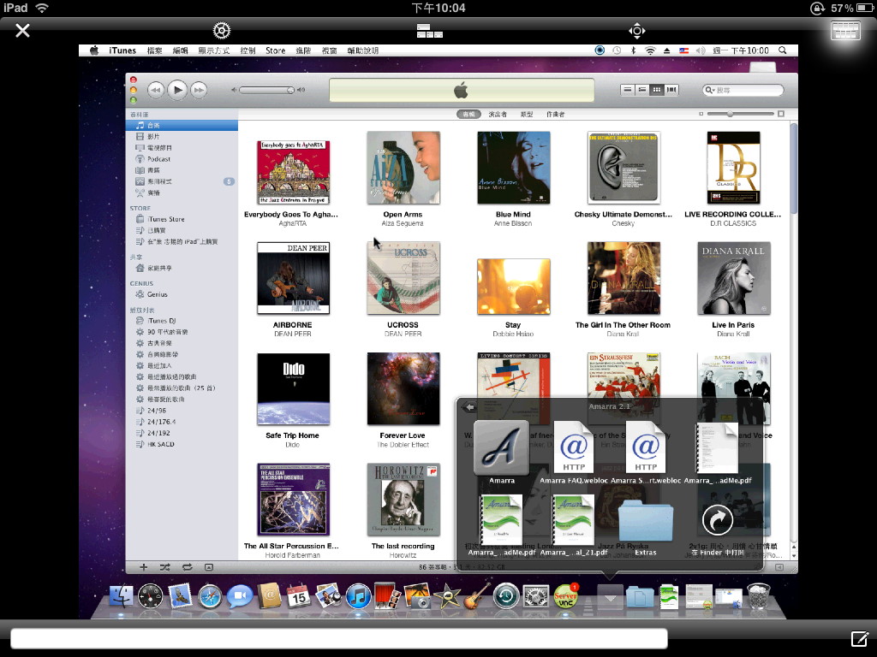Select the Blue Mind album cover
The width and height of the screenshot is (877, 657).
(x=513, y=168)
